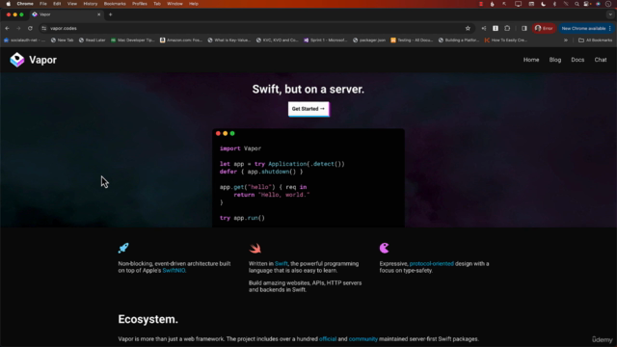Open the Mac Developer Tip bookmark
617x347 pixels.
pyautogui.click(x=133, y=40)
